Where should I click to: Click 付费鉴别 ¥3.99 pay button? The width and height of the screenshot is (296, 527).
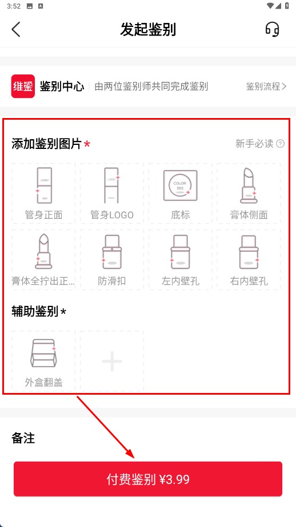click(148, 479)
